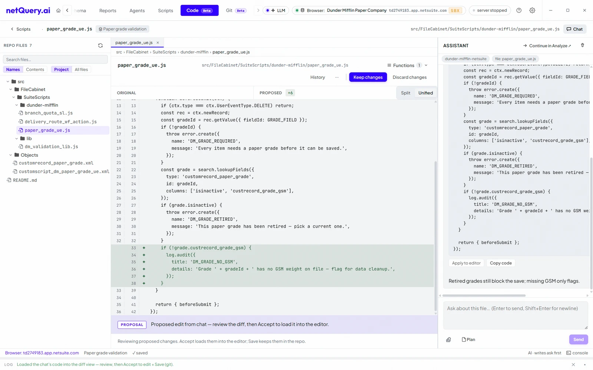Click Apply to editor button

tap(466, 263)
